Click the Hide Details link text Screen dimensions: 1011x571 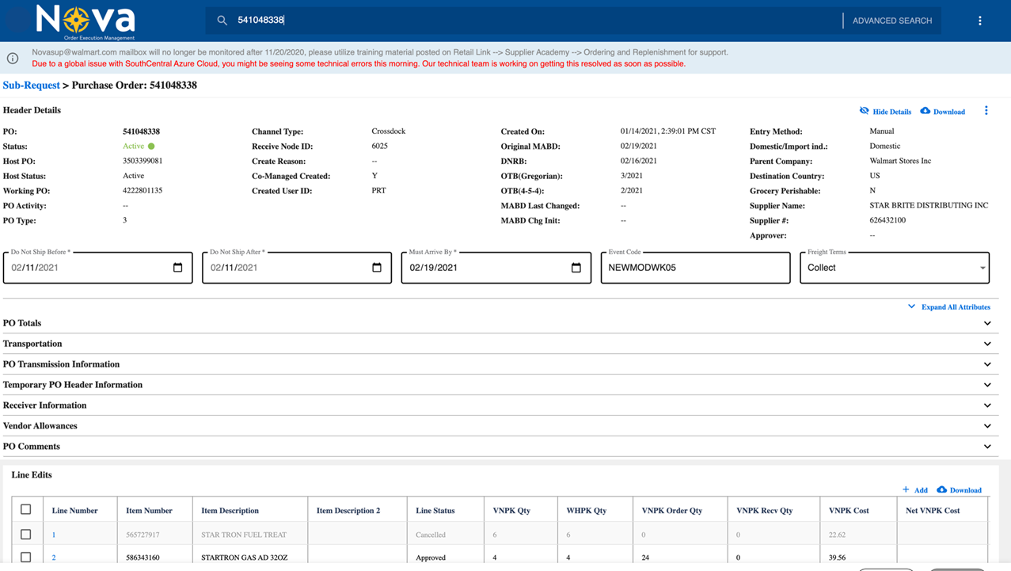[892, 112]
